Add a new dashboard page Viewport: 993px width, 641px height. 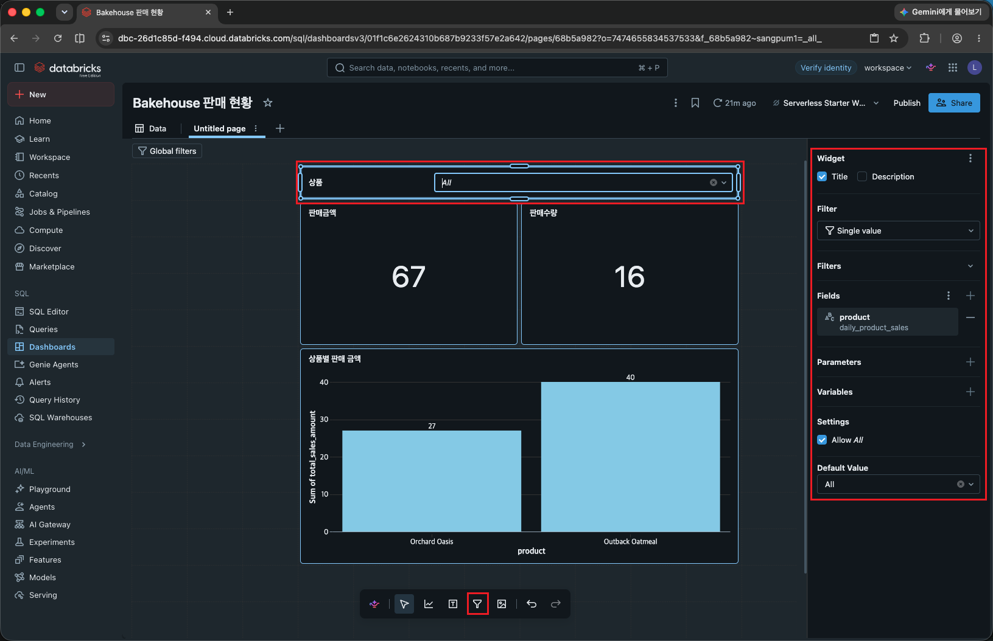(280, 128)
